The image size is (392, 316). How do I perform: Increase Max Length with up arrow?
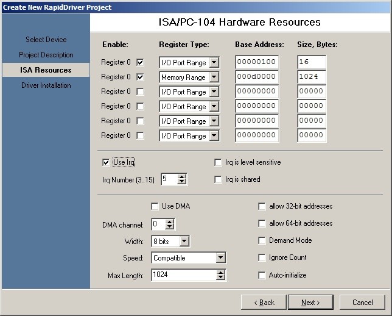(x=220, y=273)
